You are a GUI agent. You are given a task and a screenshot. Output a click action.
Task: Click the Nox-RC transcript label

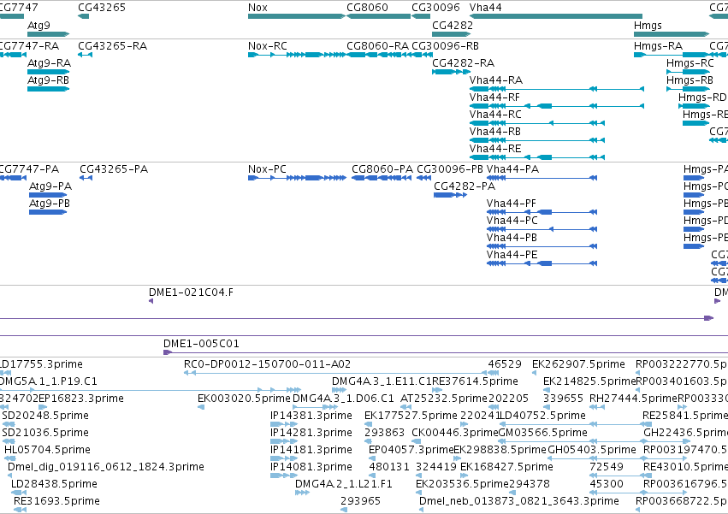coord(268,46)
